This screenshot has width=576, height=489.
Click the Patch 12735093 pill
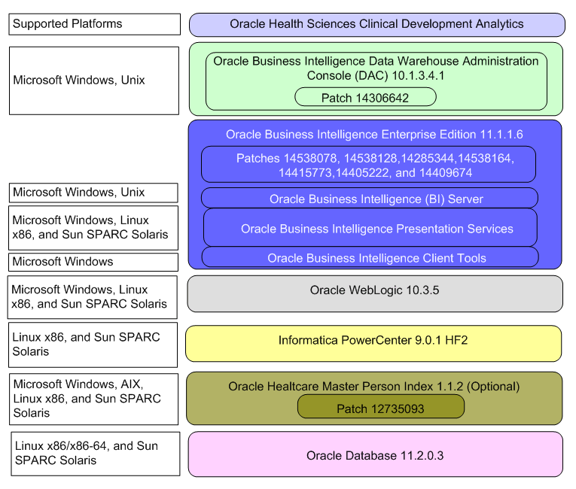tap(380, 406)
